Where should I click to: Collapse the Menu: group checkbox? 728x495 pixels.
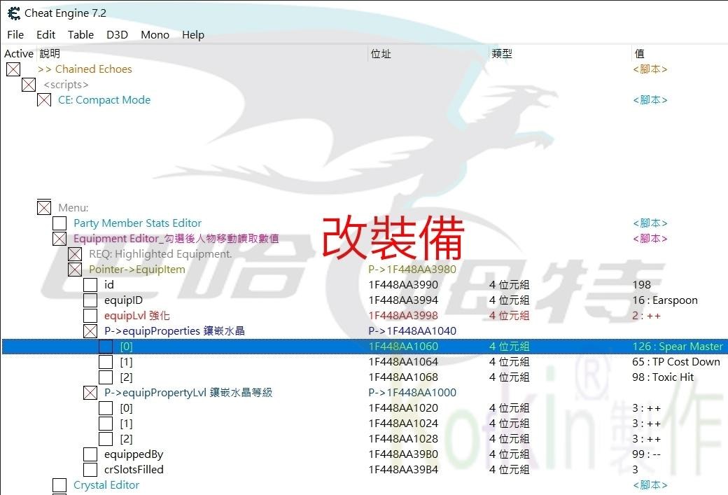pyautogui.click(x=44, y=208)
